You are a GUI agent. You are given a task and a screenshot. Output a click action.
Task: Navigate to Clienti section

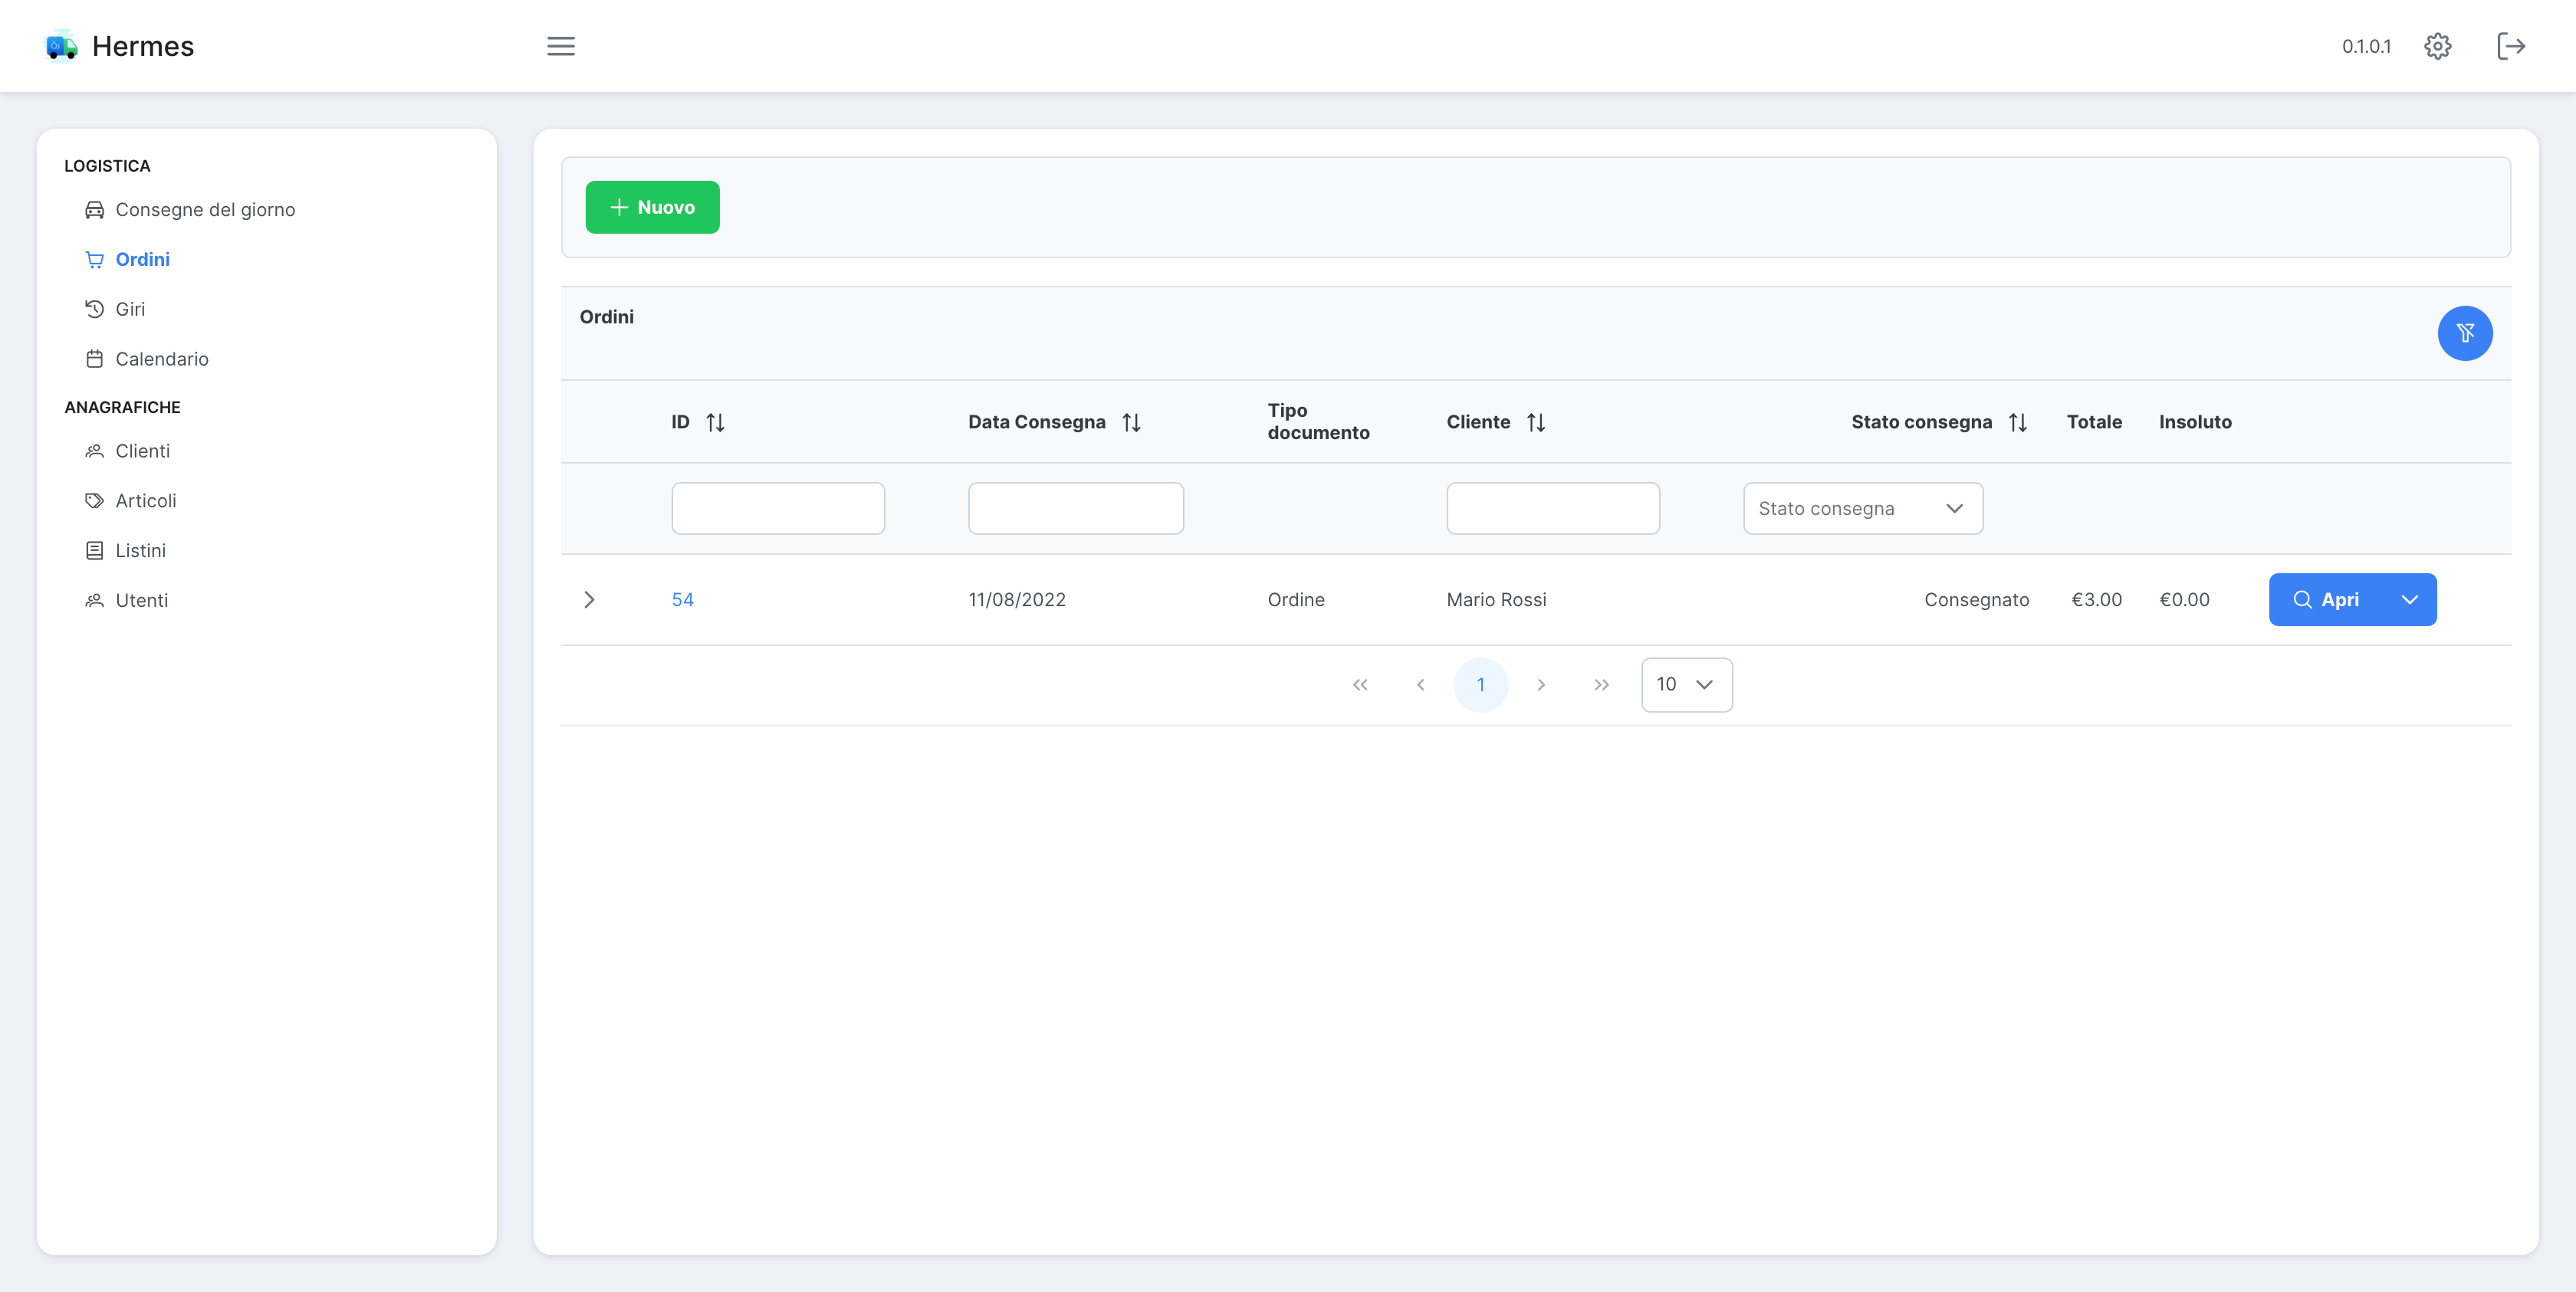click(x=142, y=451)
